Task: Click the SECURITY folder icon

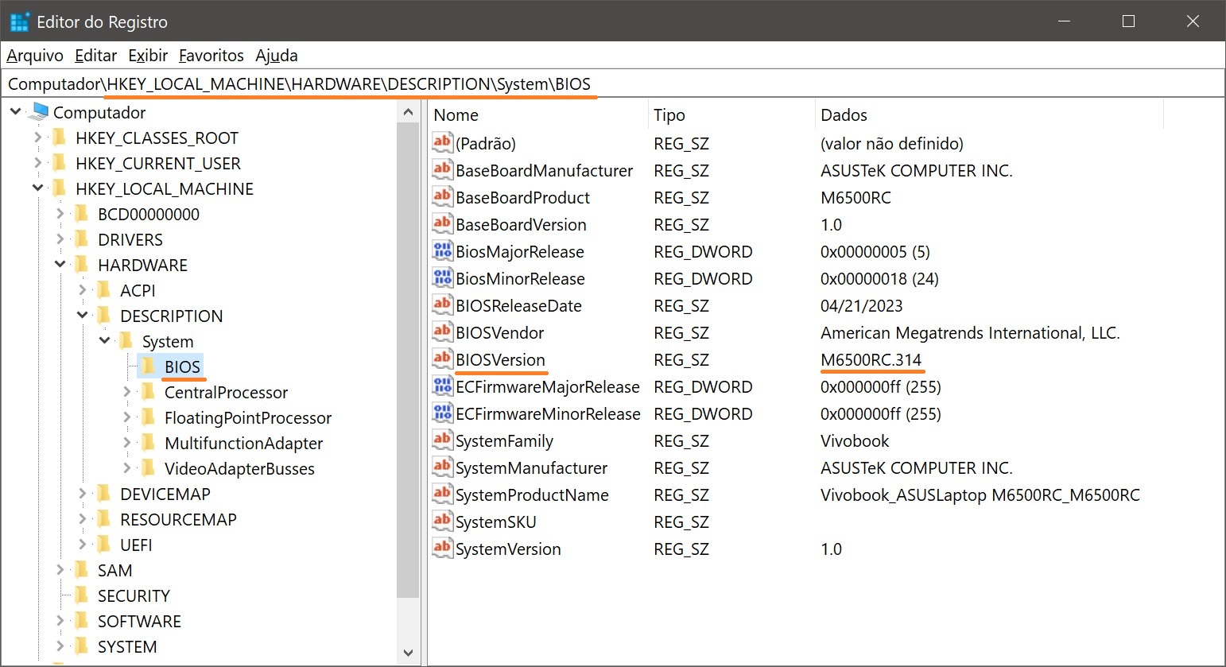Action: 82,595
